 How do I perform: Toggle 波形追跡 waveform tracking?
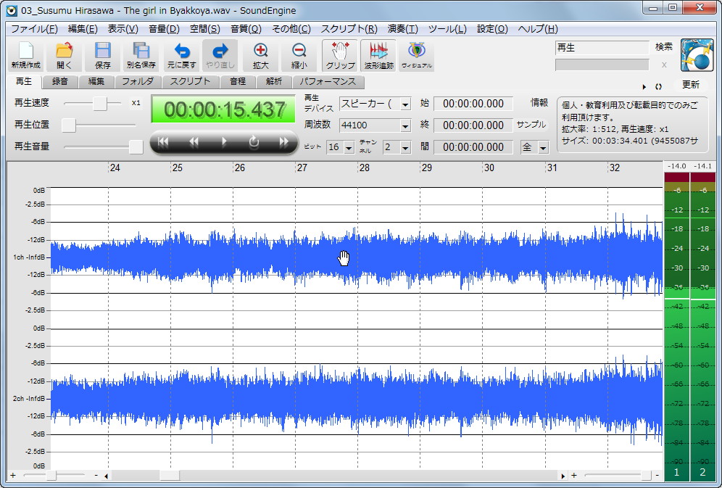click(x=378, y=55)
